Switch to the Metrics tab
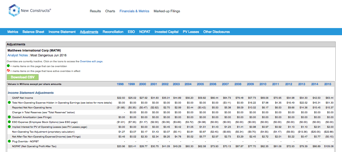This screenshot has width=342, height=152. tap(13, 32)
